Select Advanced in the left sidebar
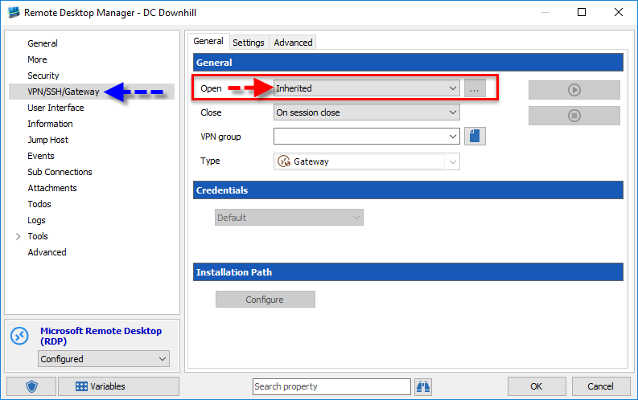The image size is (638, 400). click(47, 252)
